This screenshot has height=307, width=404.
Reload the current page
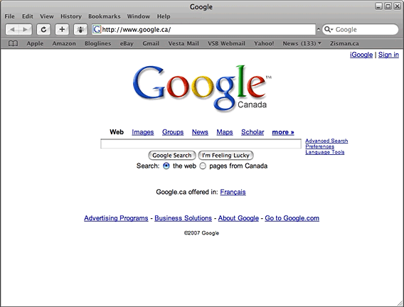tap(43, 30)
